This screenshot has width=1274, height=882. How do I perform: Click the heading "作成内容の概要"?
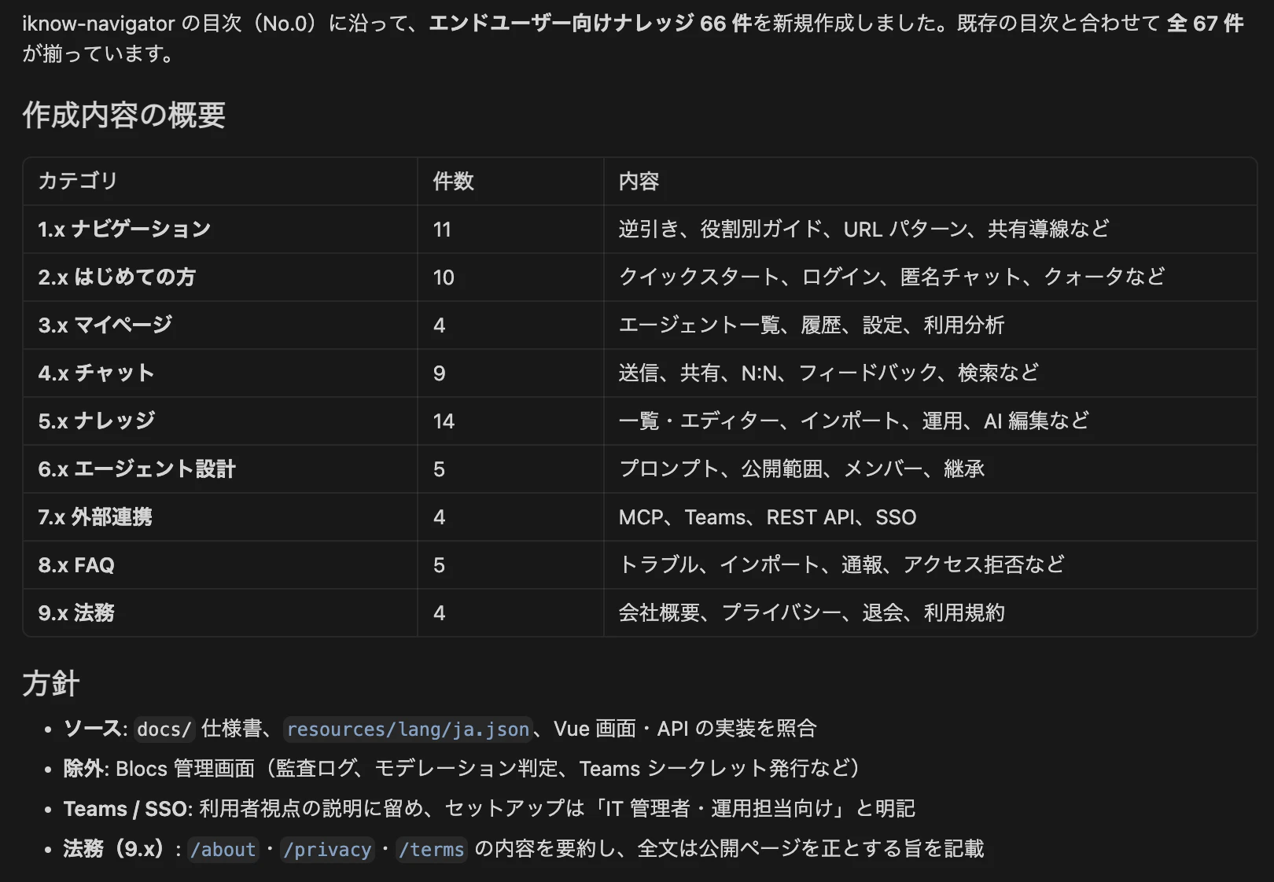click(124, 116)
